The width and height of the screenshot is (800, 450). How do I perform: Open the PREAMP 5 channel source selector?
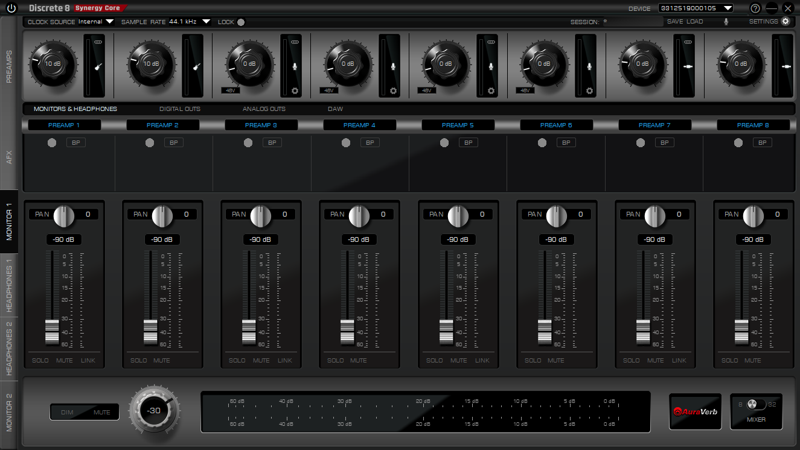458,125
